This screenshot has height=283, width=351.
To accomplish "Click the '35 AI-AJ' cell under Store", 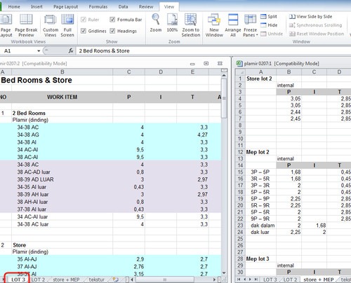I will (62, 259).
